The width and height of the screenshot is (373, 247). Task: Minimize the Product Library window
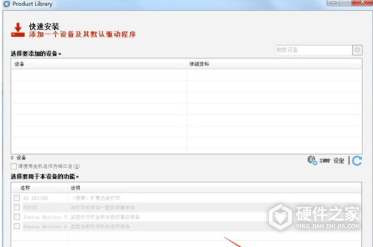point(333,2)
